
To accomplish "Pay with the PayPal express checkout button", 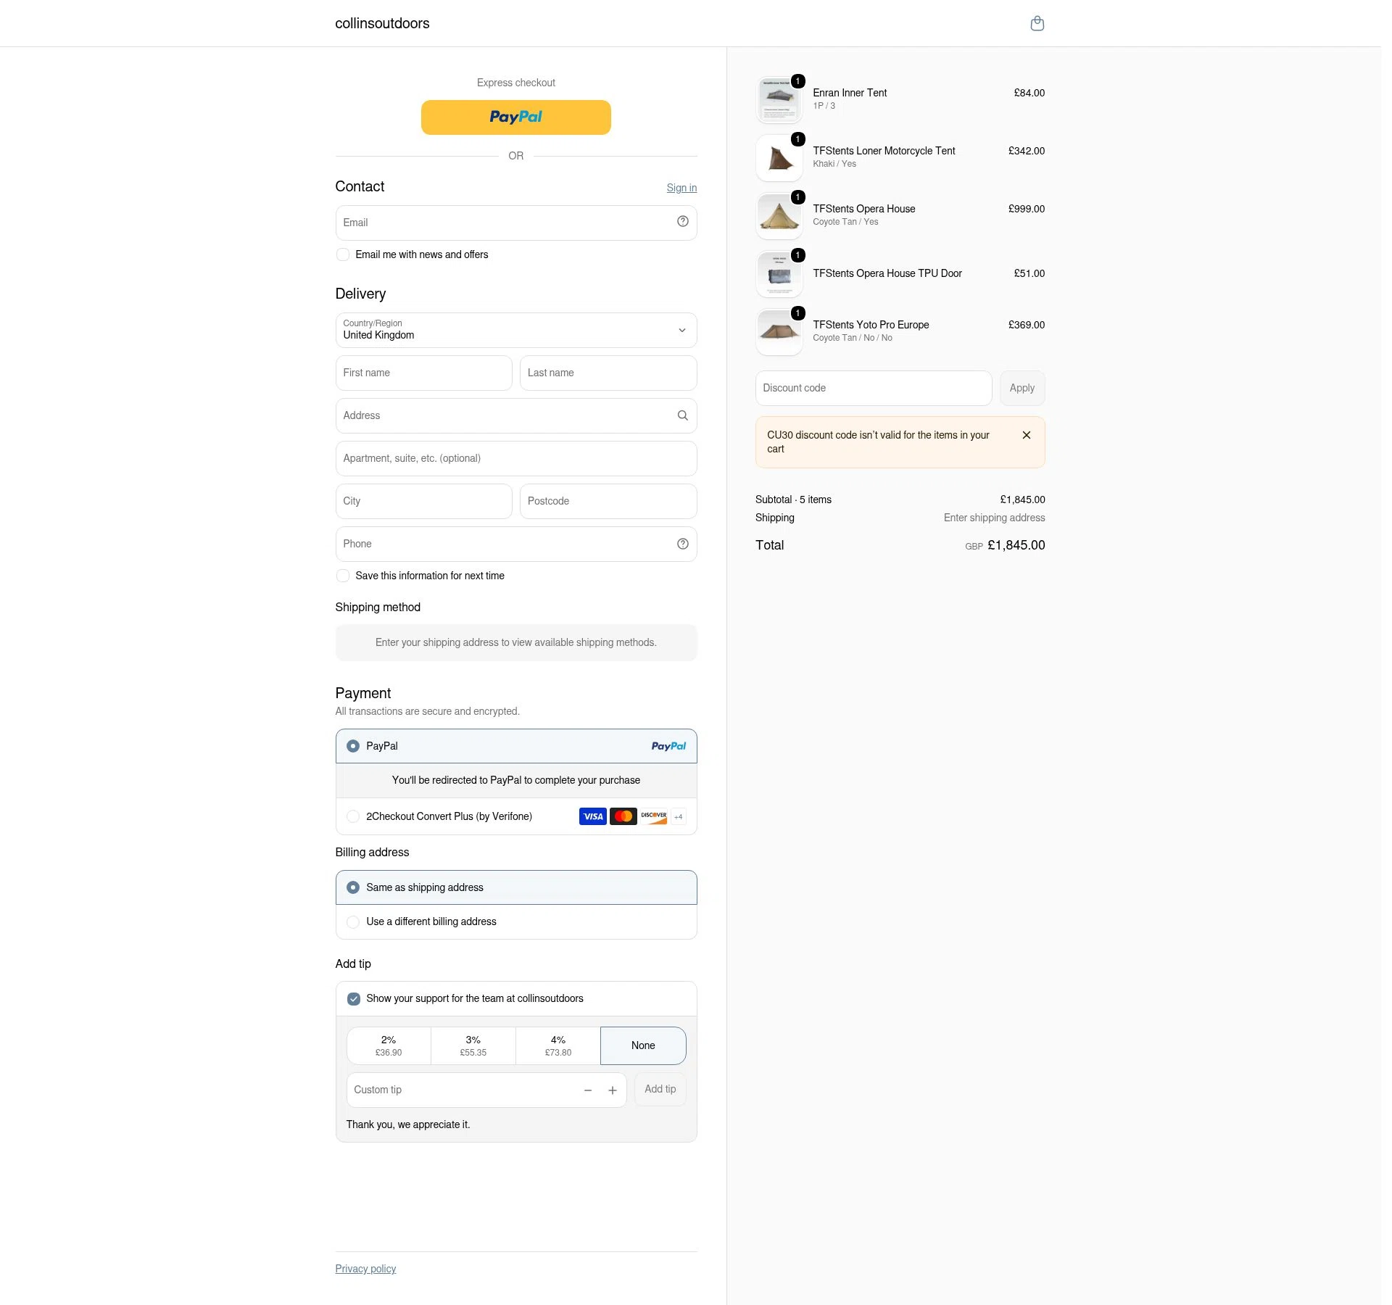I will pos(516,117).
